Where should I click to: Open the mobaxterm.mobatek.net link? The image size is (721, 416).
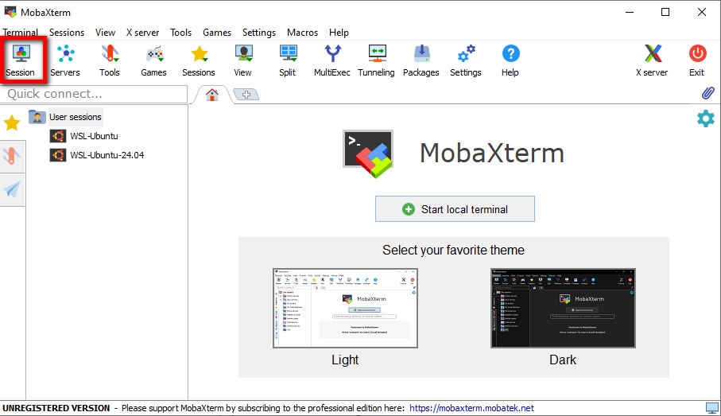click(x=471, y=408)
